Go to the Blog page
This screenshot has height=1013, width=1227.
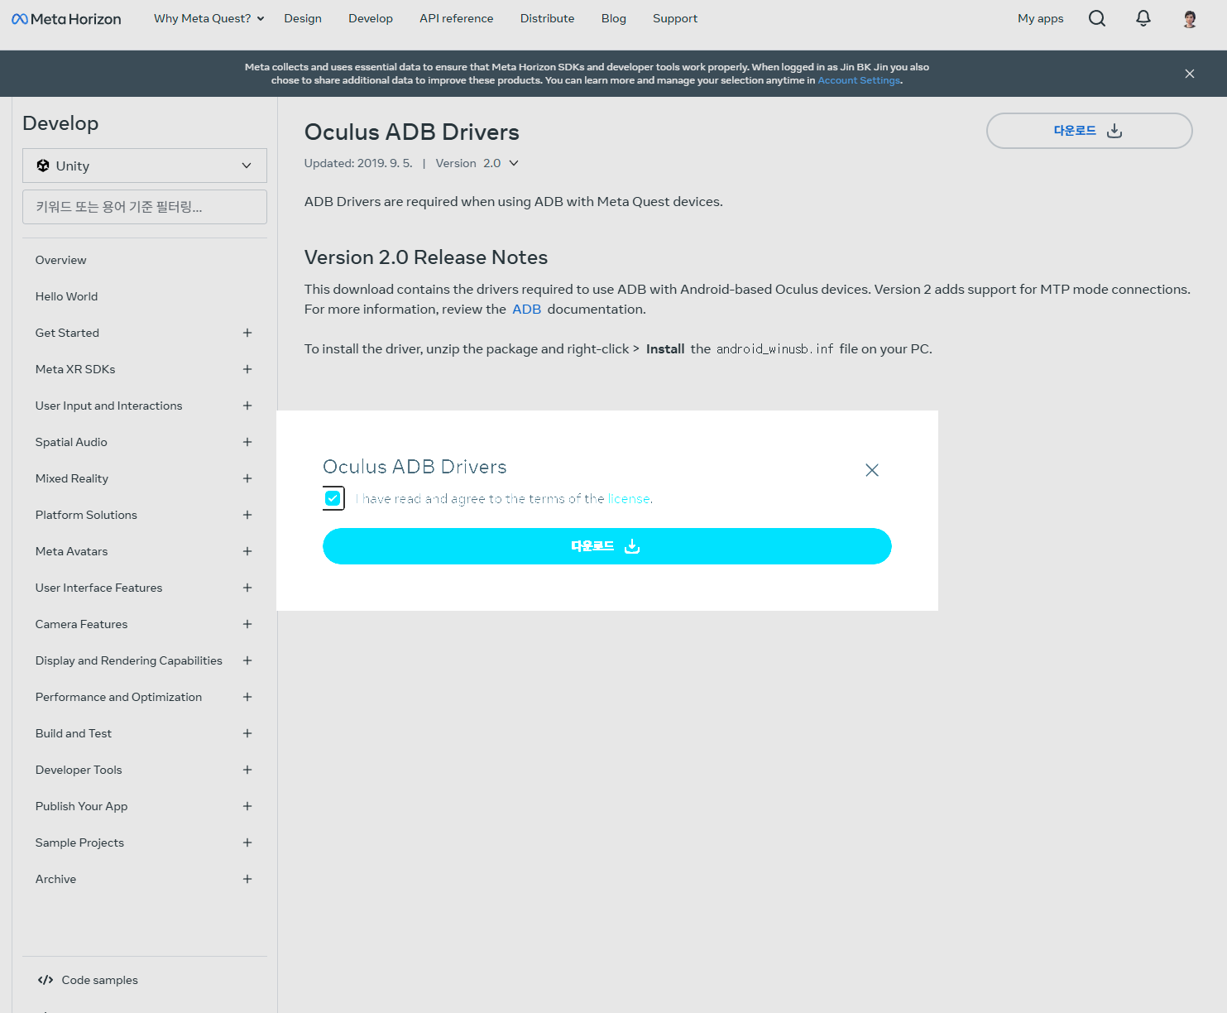614,18
